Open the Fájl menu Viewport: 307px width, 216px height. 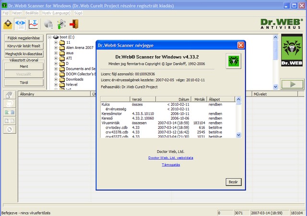click(5, 13)
